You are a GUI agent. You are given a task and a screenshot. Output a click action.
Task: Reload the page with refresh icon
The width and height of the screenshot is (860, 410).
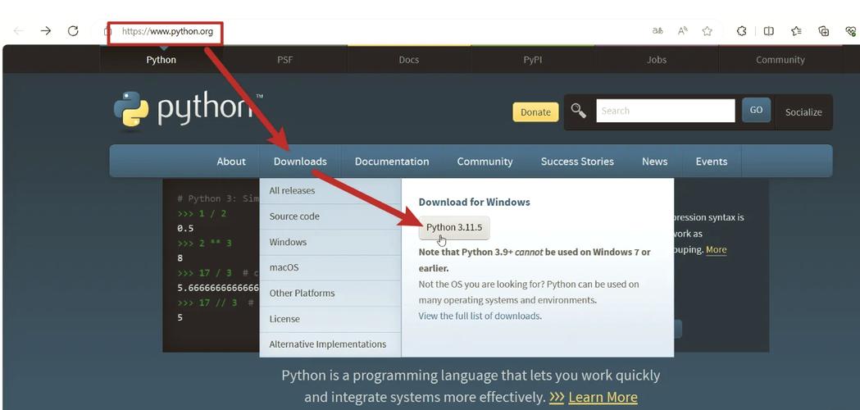[73, 31]
